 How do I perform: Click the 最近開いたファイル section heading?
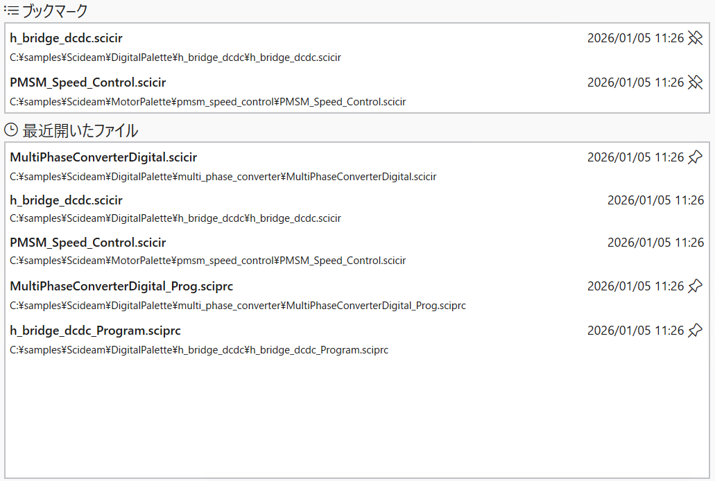pos(80,130)
